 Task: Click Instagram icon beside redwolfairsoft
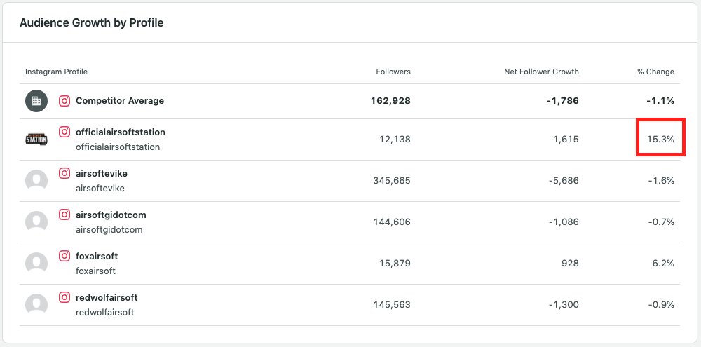(64, 297)
